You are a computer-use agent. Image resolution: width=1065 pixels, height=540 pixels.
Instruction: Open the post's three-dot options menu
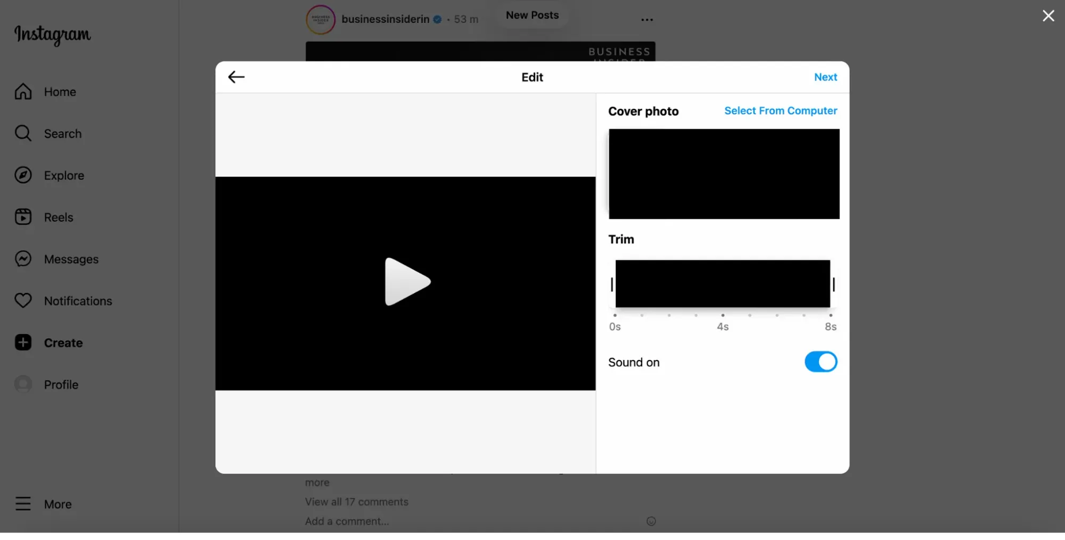(x=647, y=20)
